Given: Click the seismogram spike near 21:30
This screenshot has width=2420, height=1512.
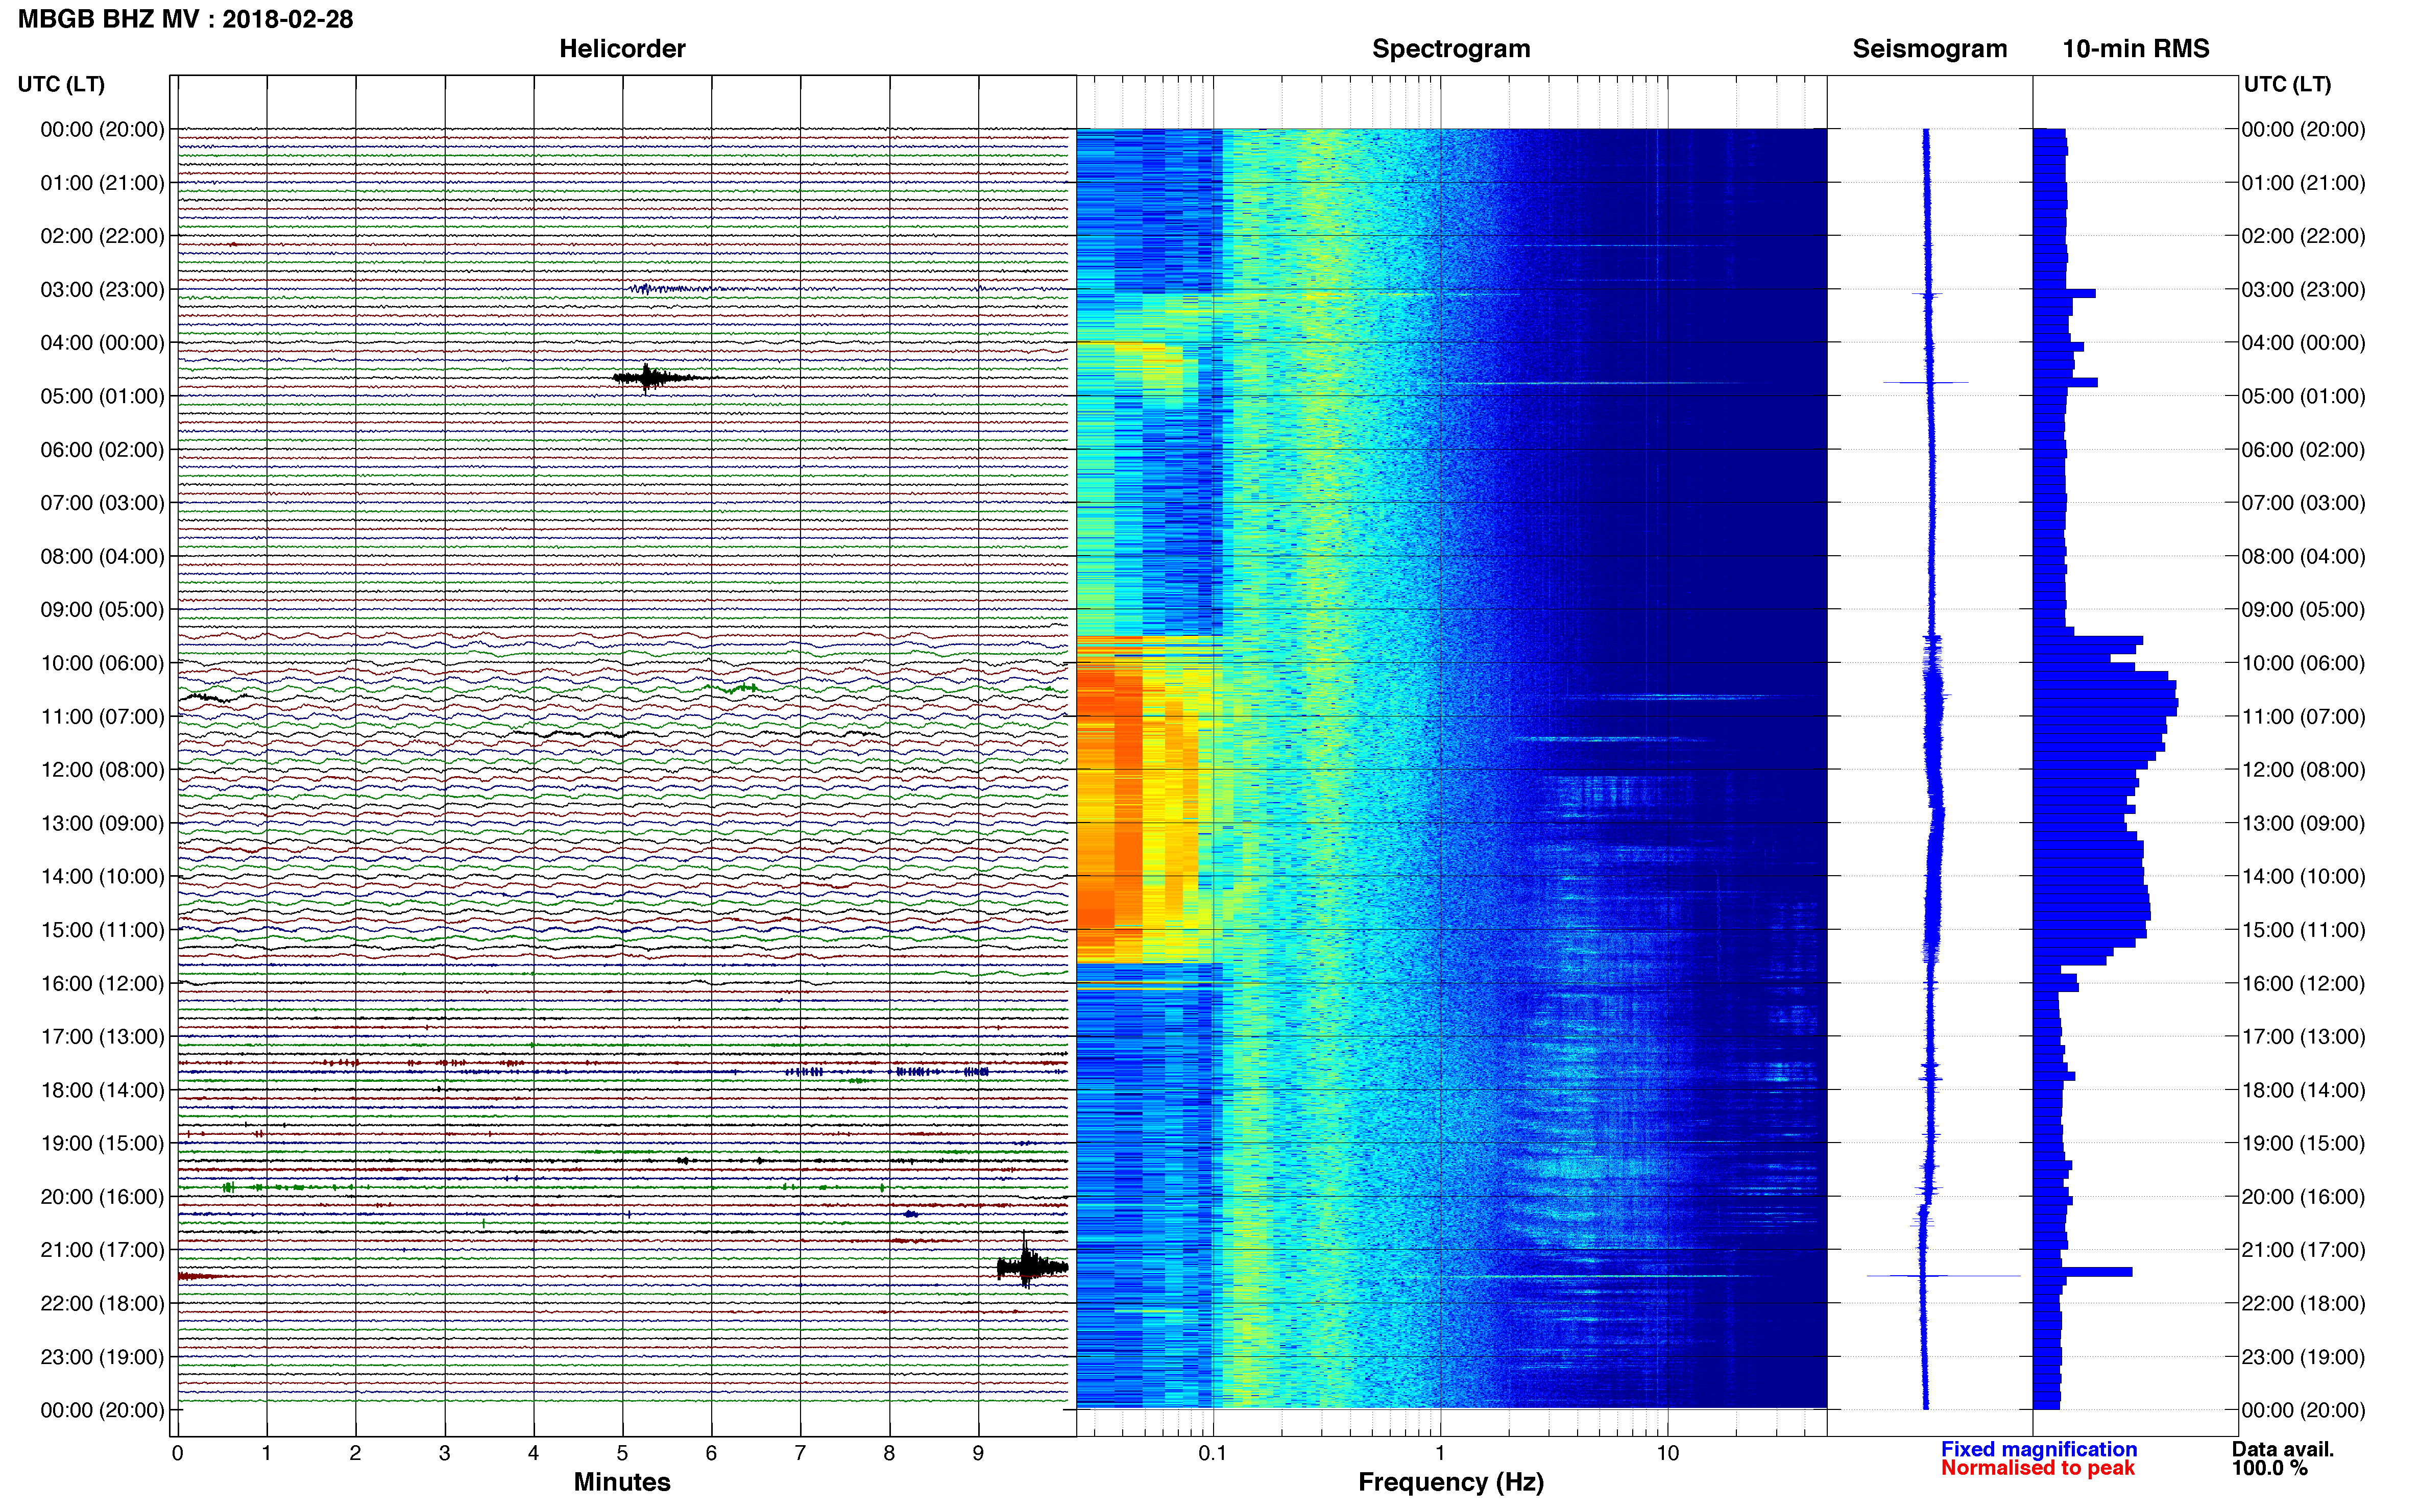Looking at the screenshot, I should click(1943, 1276).
